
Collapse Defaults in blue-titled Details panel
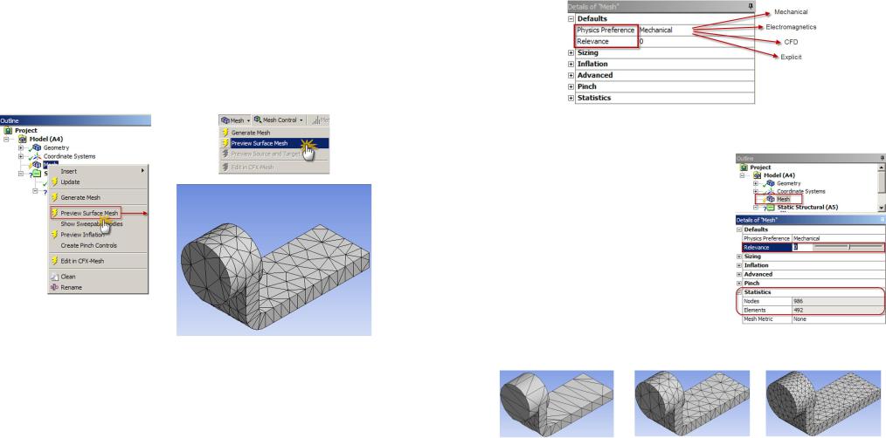pyautogui.click(x=740, y=229)
